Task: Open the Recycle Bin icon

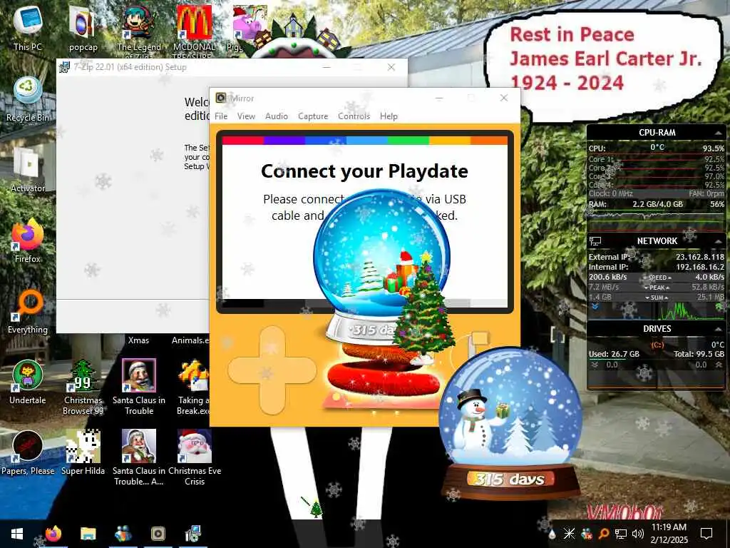Action: click(28, 100)
